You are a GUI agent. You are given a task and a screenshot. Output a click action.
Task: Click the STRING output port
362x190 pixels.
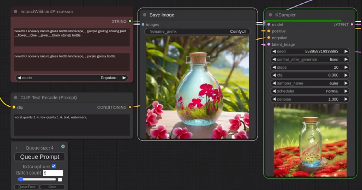point(130,21)
